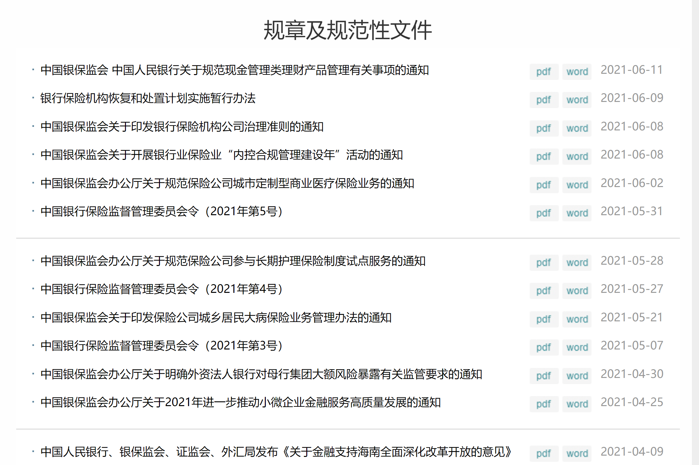
Task: Open 中国银行保险监督管理委员会令（2021年第3号）
Action: 162,346
